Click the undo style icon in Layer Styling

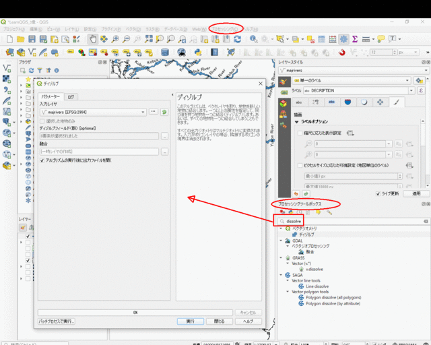[296, 193]
